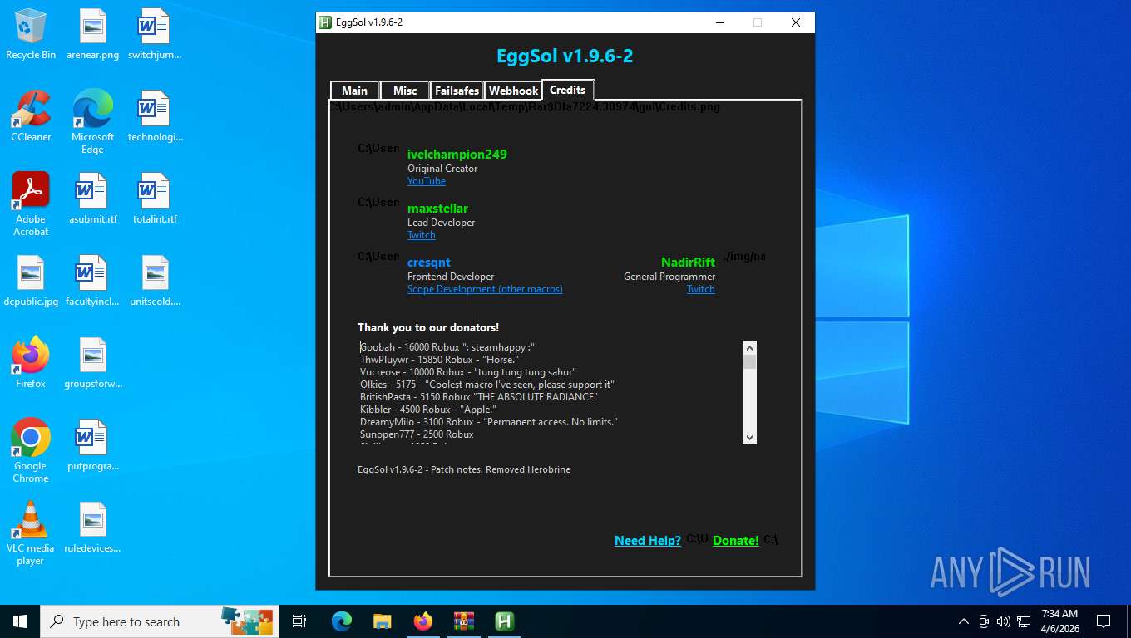1131x638 pixels.
Task: Open the Recycle Bin desktop icon
Action: point(31,34)
